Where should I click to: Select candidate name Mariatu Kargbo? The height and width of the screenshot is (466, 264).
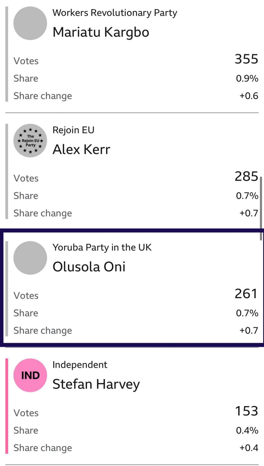click(x=101, y=32)
